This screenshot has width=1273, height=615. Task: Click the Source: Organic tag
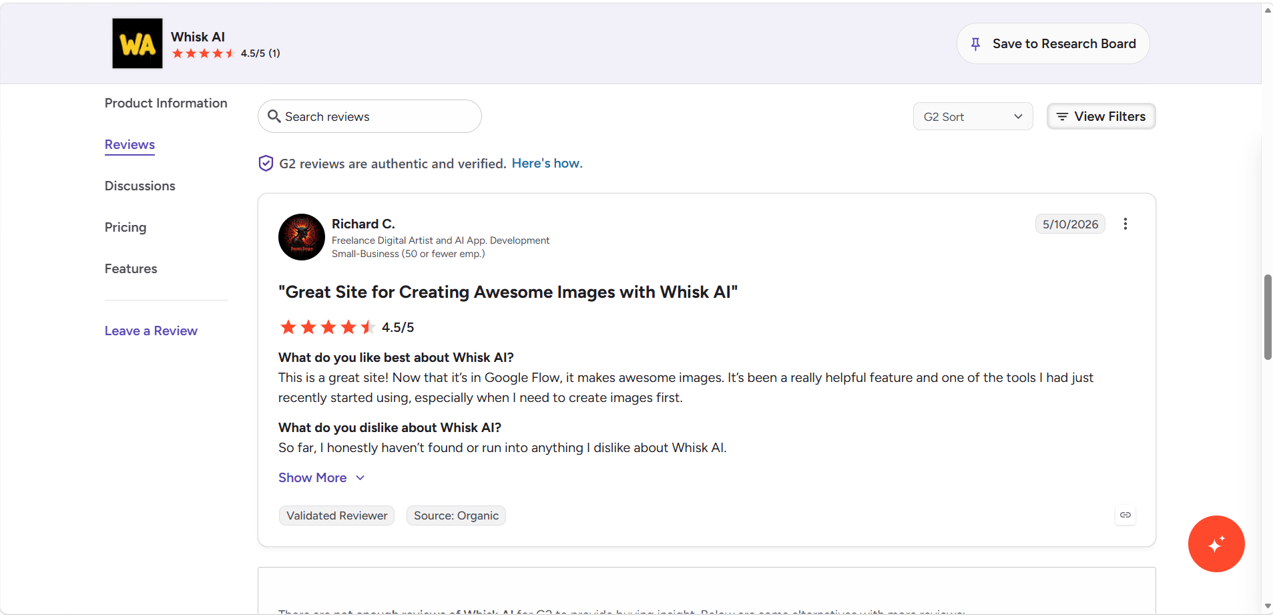[x=456, y=516]
